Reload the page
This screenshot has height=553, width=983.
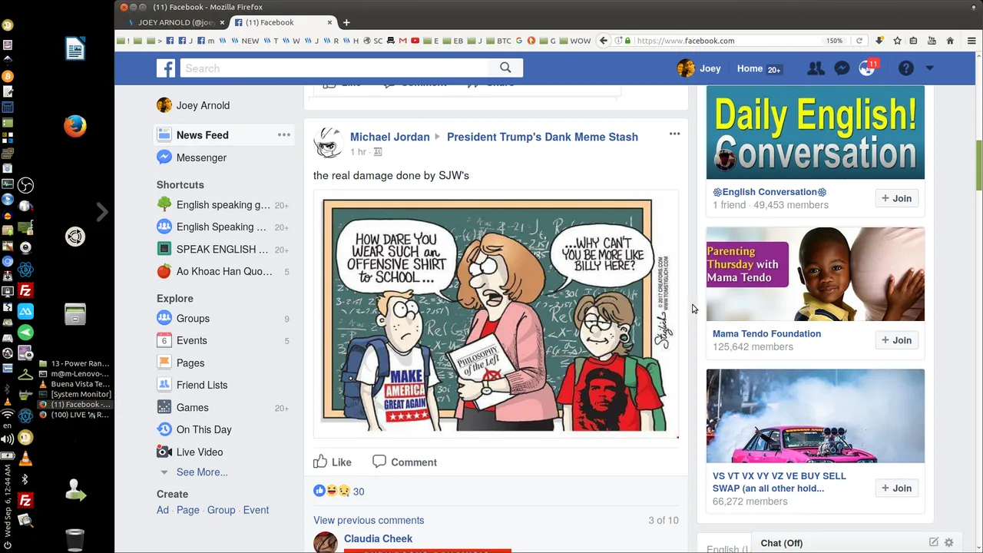point(859,41)
